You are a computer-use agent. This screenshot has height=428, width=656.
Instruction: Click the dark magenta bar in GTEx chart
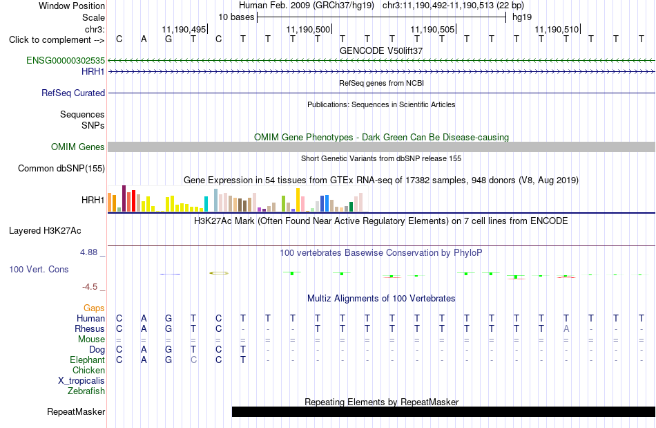tap(124, 198)
